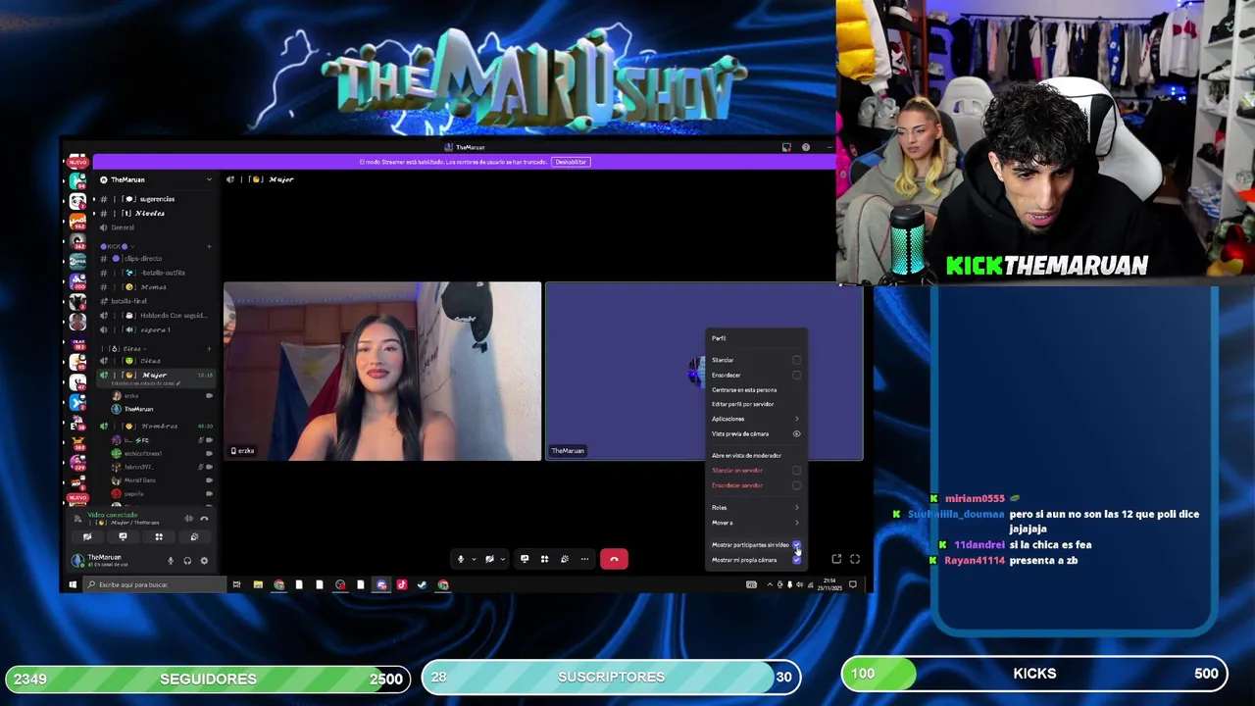Screen dimensions: 1255x706
Task: Open soundboard icon in call bar
Action: 564,559
